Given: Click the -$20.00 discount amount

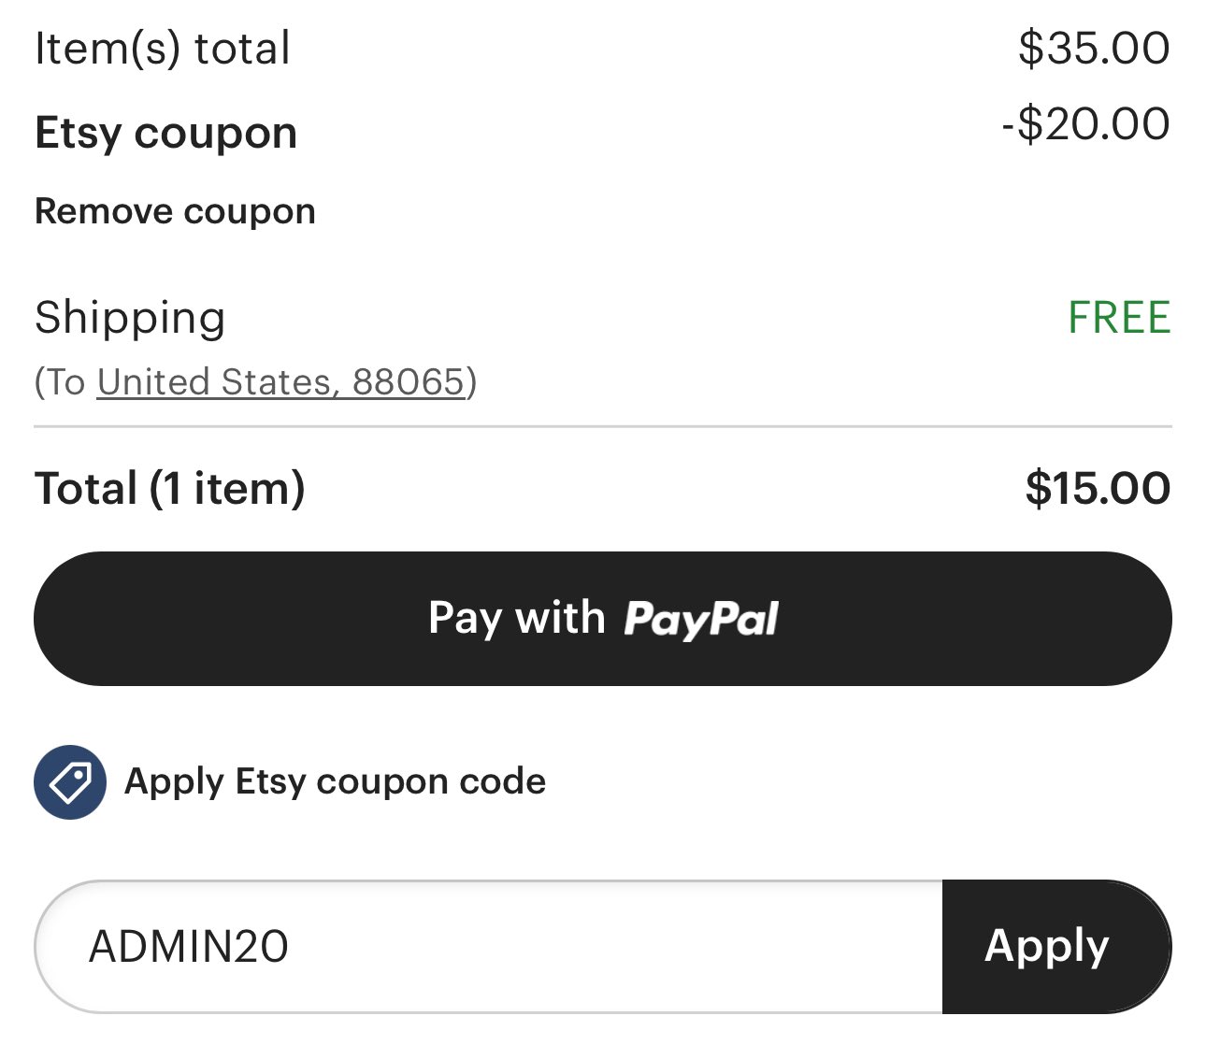Looking at the screenshot, I should pyautogui.click(x=1085, y=124).
